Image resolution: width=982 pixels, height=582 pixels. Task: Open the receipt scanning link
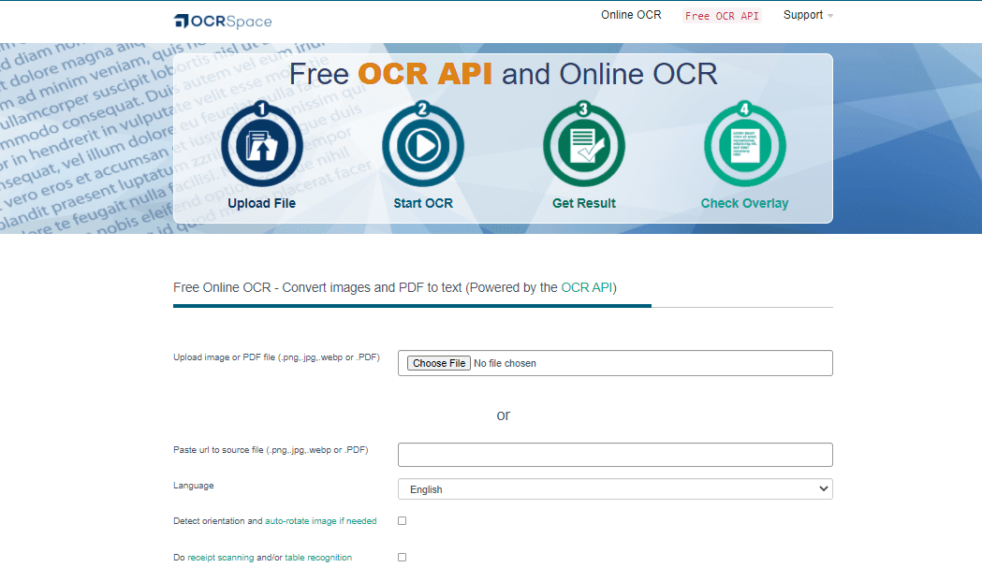(x=220, y=557)
